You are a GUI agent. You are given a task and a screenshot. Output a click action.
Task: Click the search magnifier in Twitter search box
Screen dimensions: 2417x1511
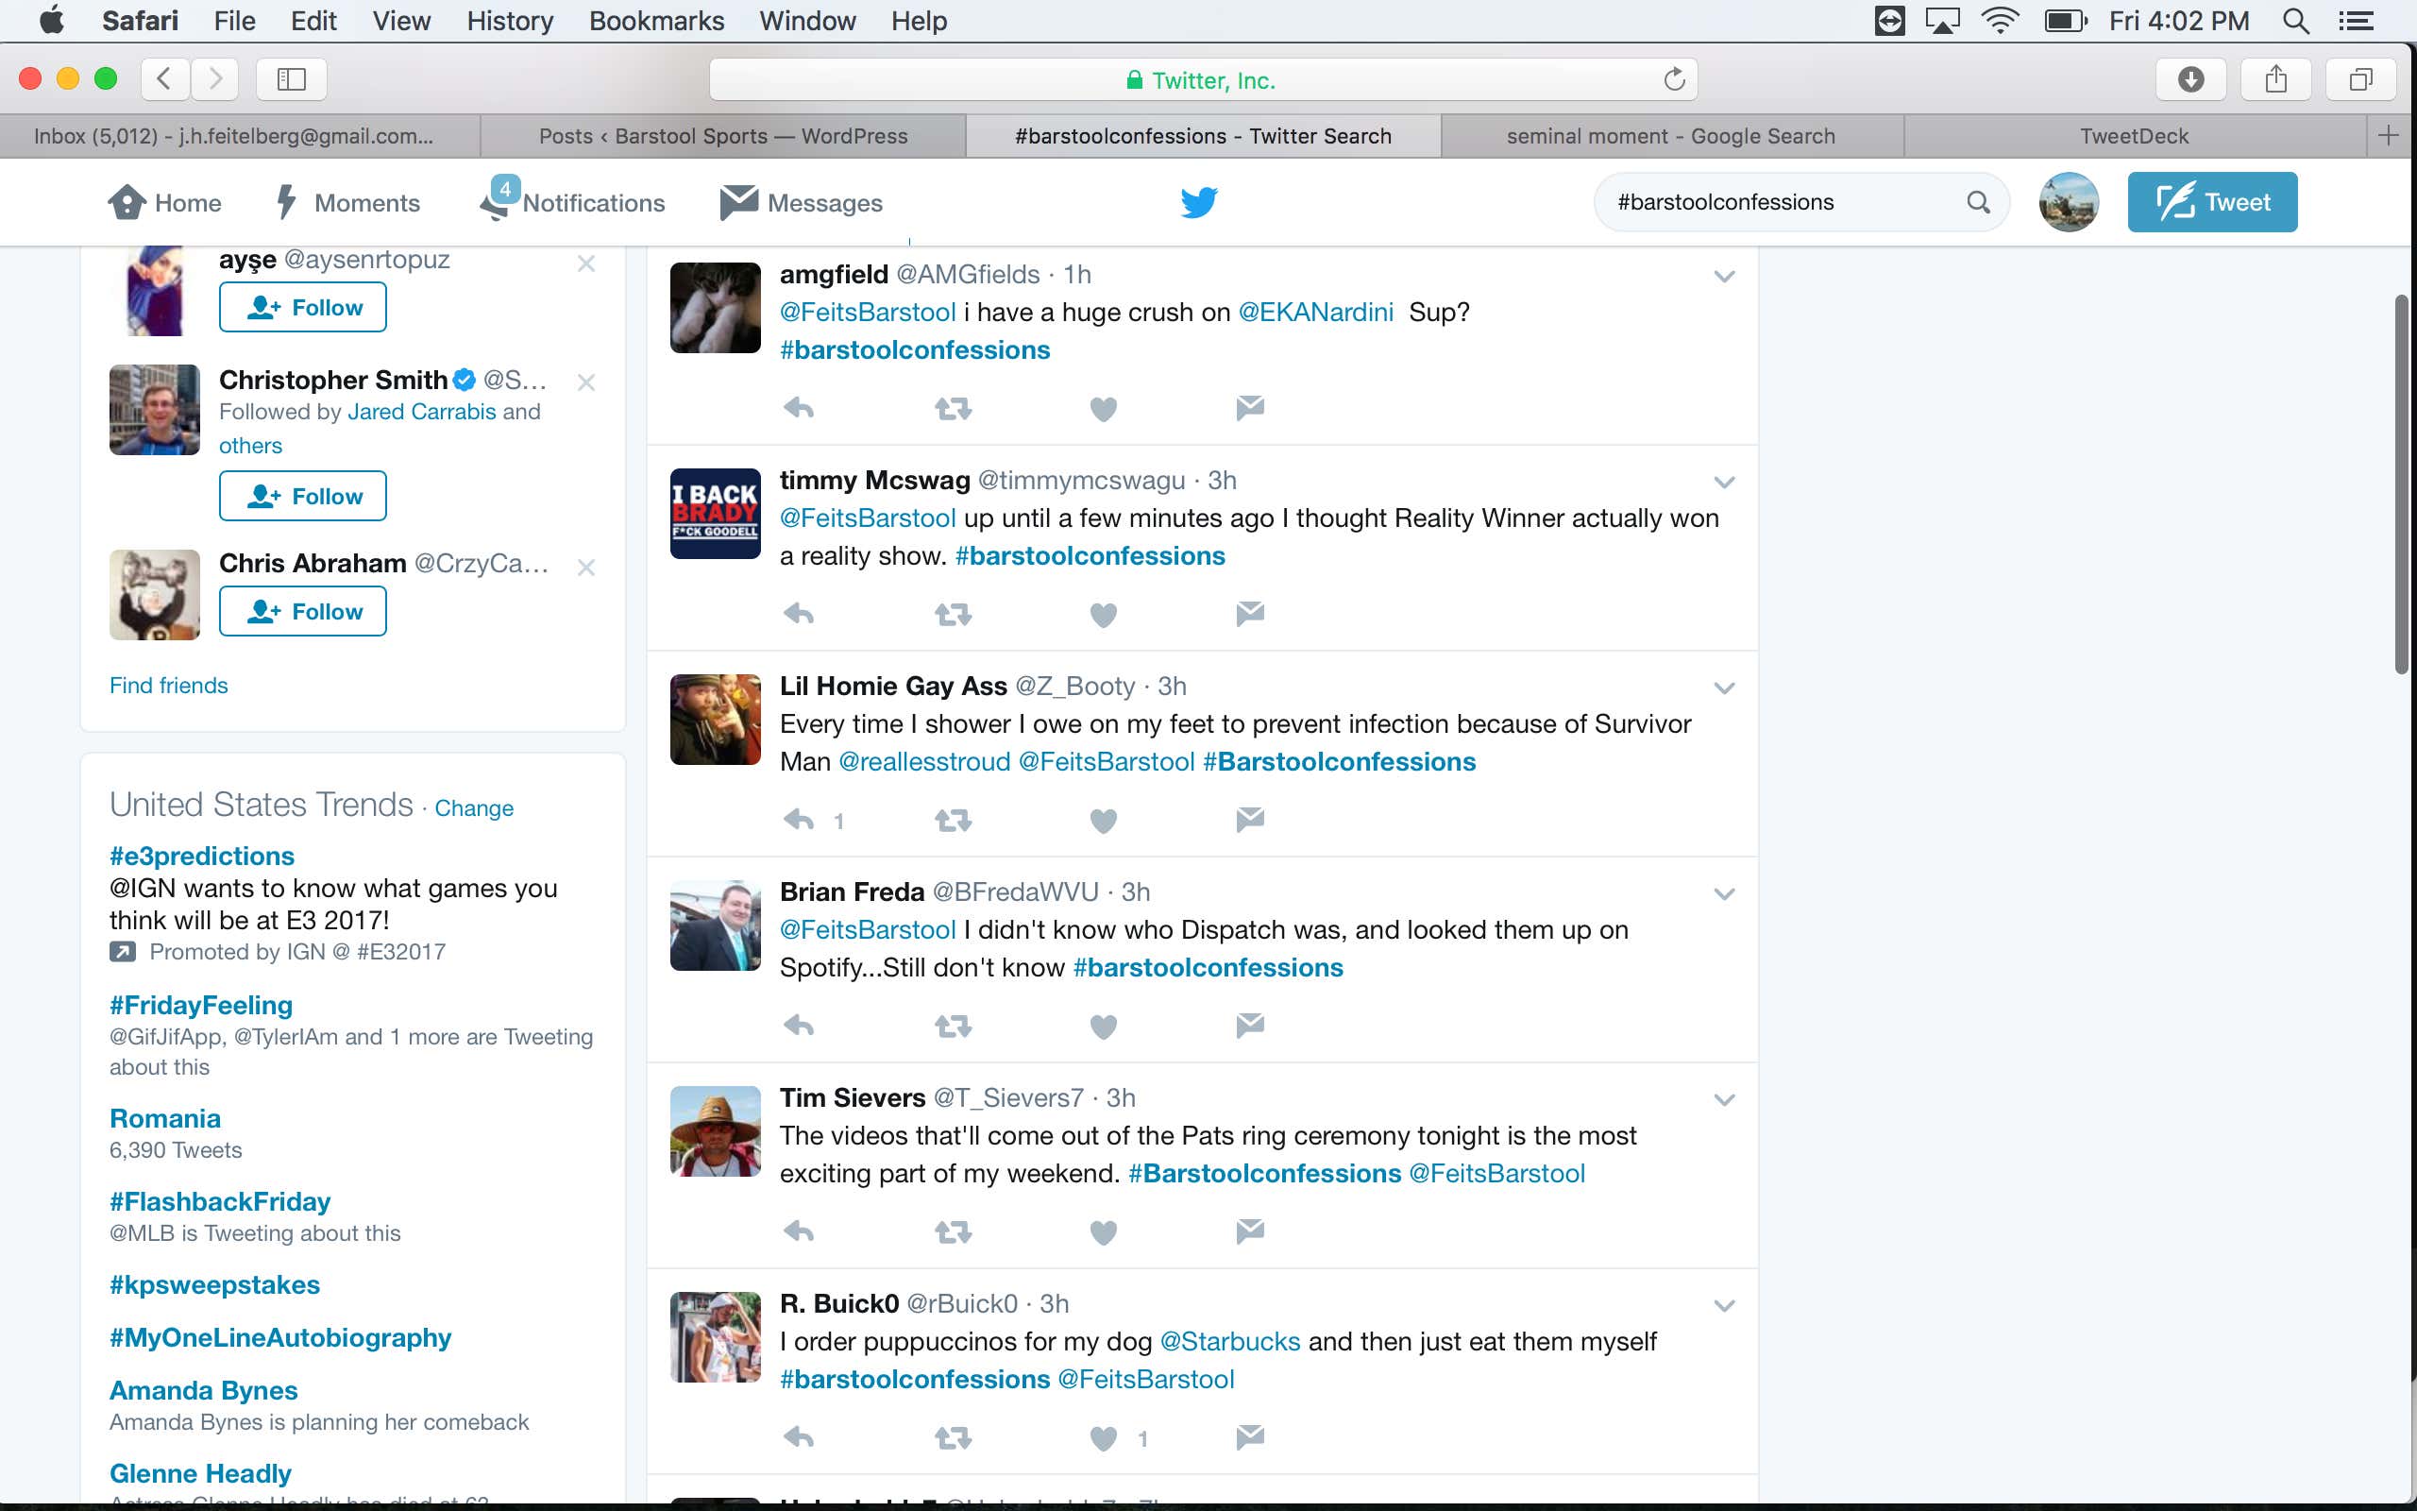click(x=1978, y=202)
